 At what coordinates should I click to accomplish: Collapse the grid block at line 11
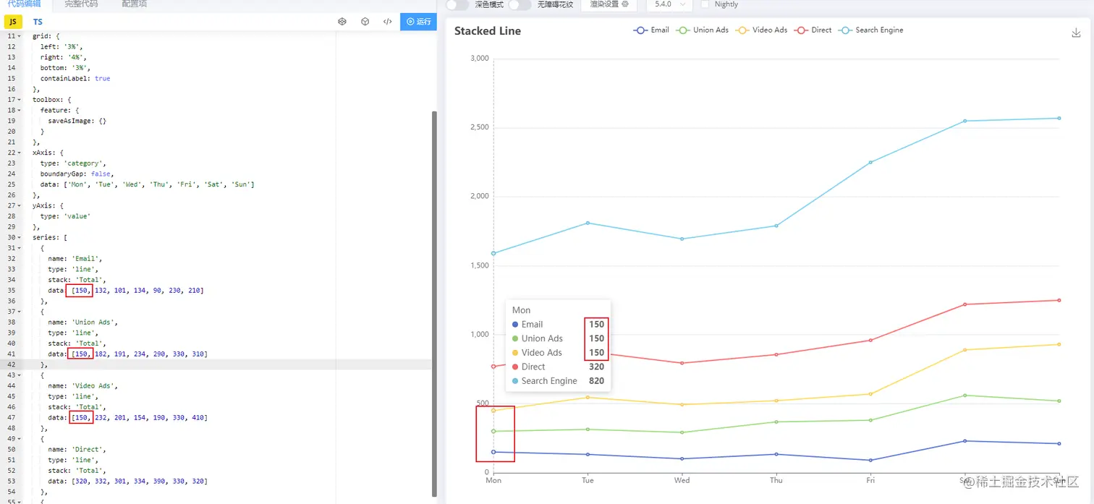(x=19, y=36)
